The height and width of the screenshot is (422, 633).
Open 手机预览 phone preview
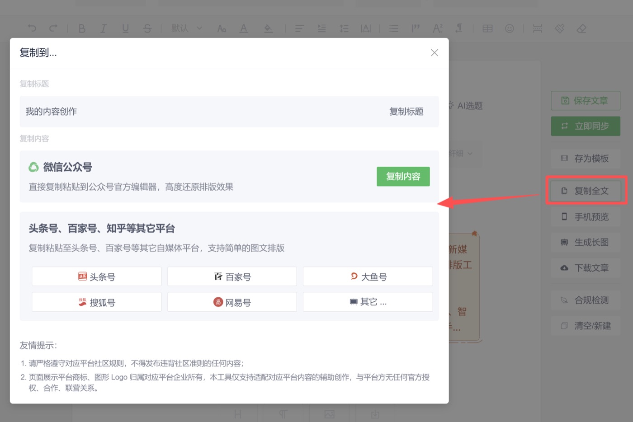point(585,217)
